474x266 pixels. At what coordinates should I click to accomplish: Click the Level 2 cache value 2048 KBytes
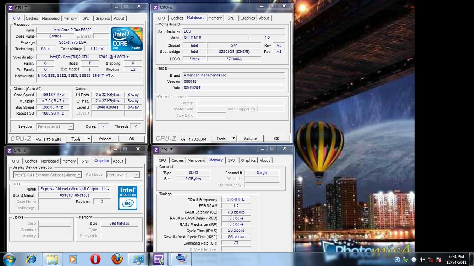(x=107, y=107)
